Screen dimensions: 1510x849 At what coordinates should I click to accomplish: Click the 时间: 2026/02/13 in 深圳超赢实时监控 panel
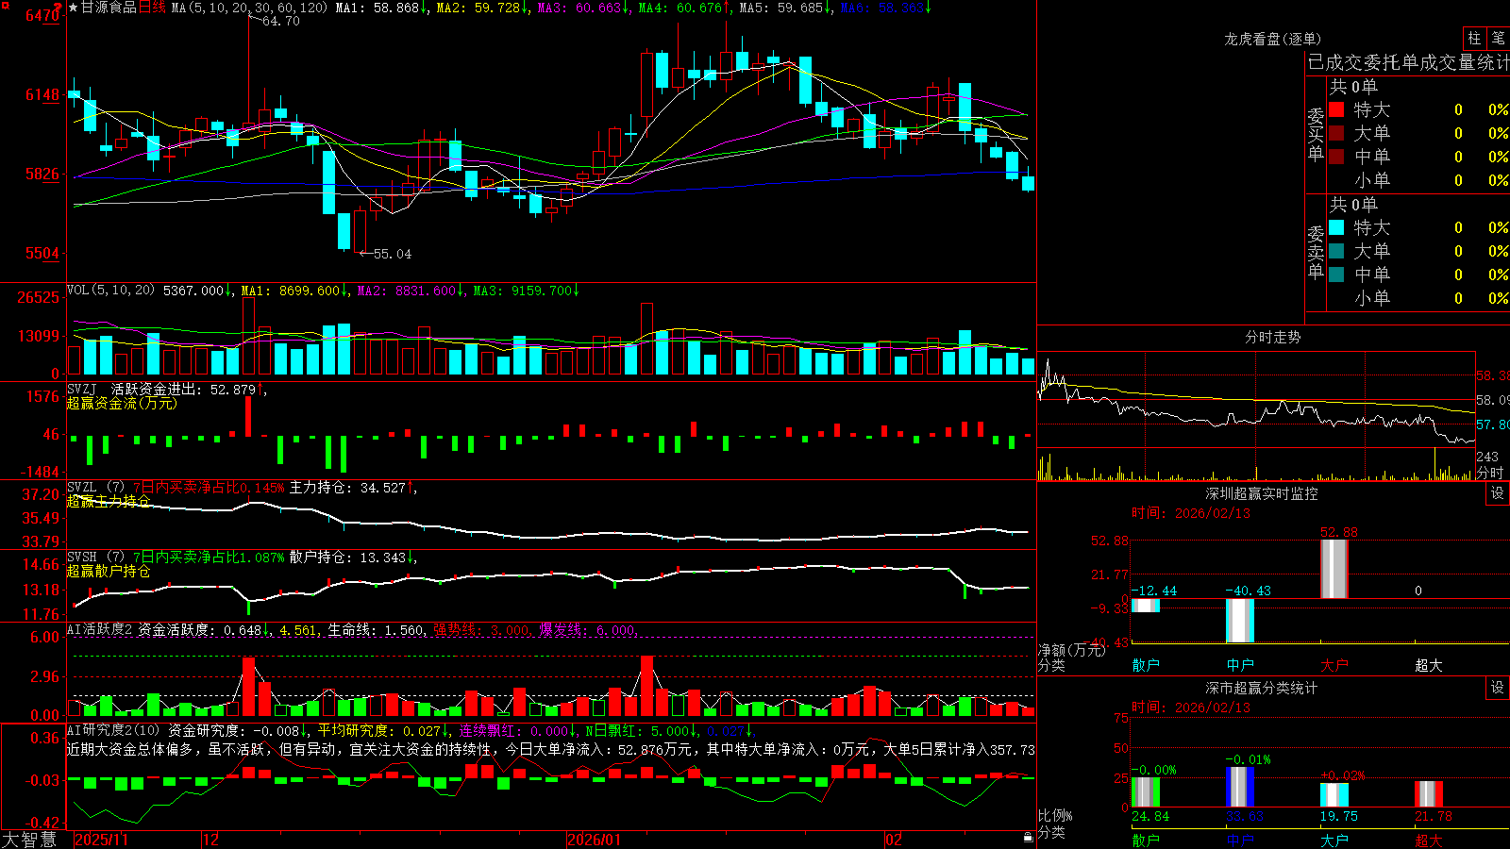(x=1191, y=513)
